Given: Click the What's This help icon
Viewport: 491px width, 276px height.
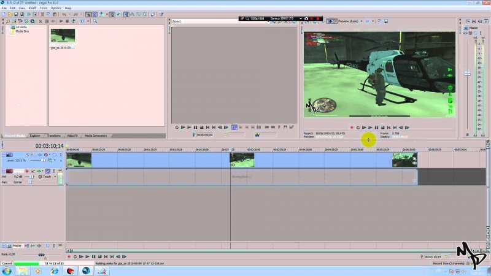Looking at the screenshot, I should 161,14.
